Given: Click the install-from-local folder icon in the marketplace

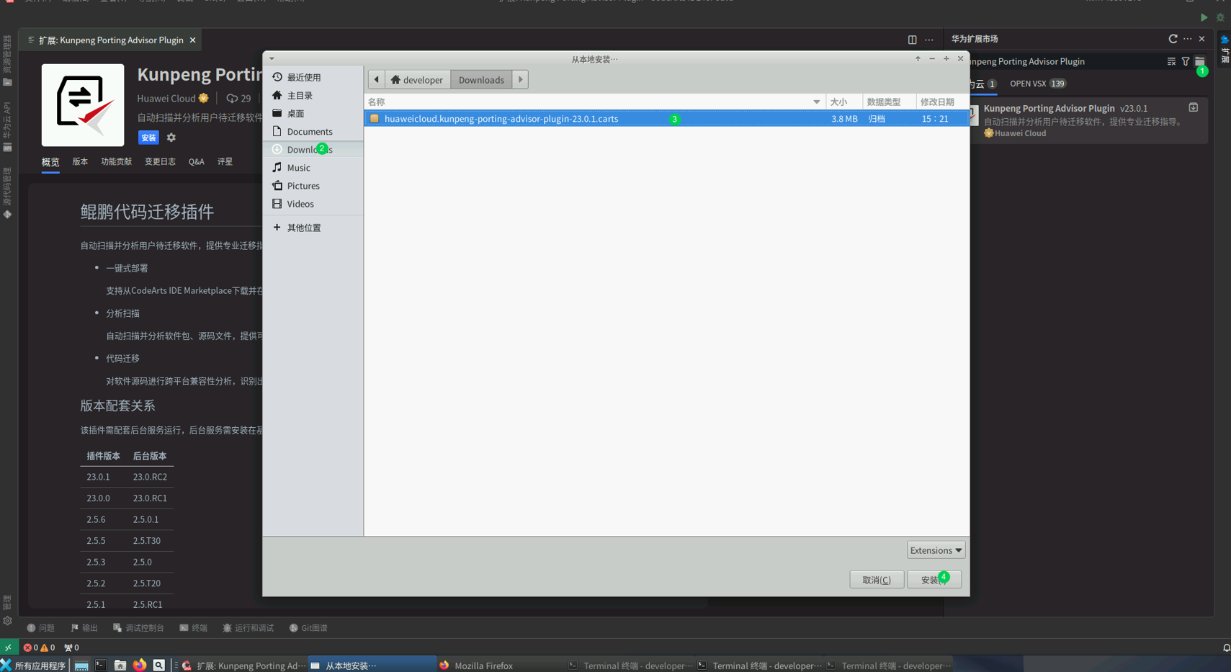Looking at the screenshot, I should click(x=1199, y=62).
